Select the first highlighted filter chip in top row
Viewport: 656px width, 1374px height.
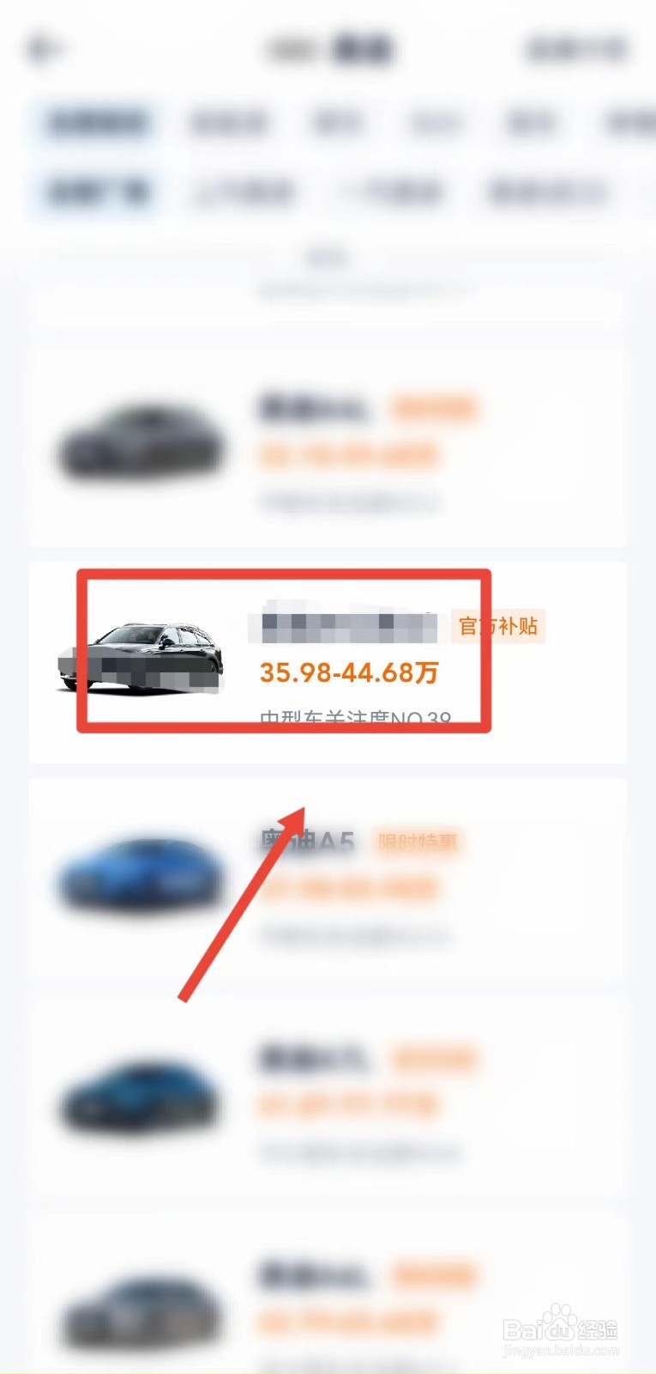click(97, 123)
